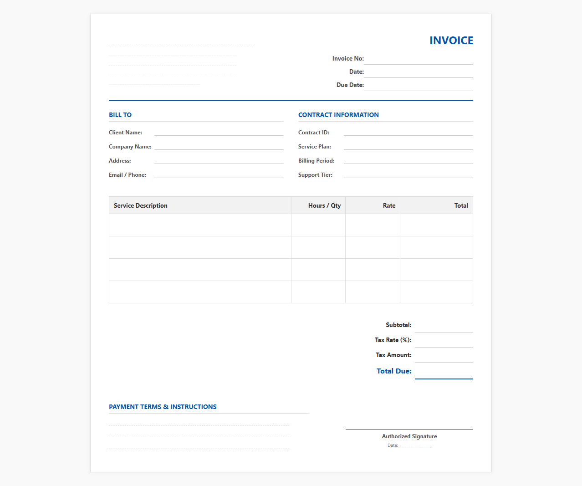This screenshot has width=582, height=486.
Task: Click the Subtotal label
Action: pyautogui.click(x=398, y=325)
